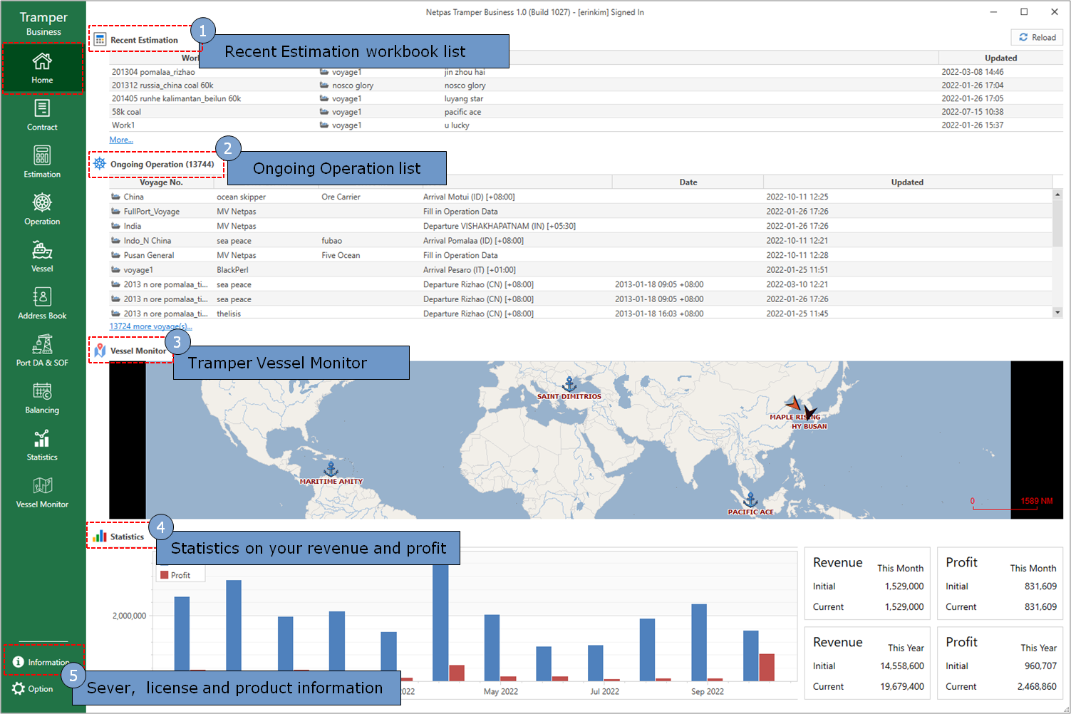The image size is (1071, 714).
Task: Open the Home section in sidebar
Action: click(42, 68)
